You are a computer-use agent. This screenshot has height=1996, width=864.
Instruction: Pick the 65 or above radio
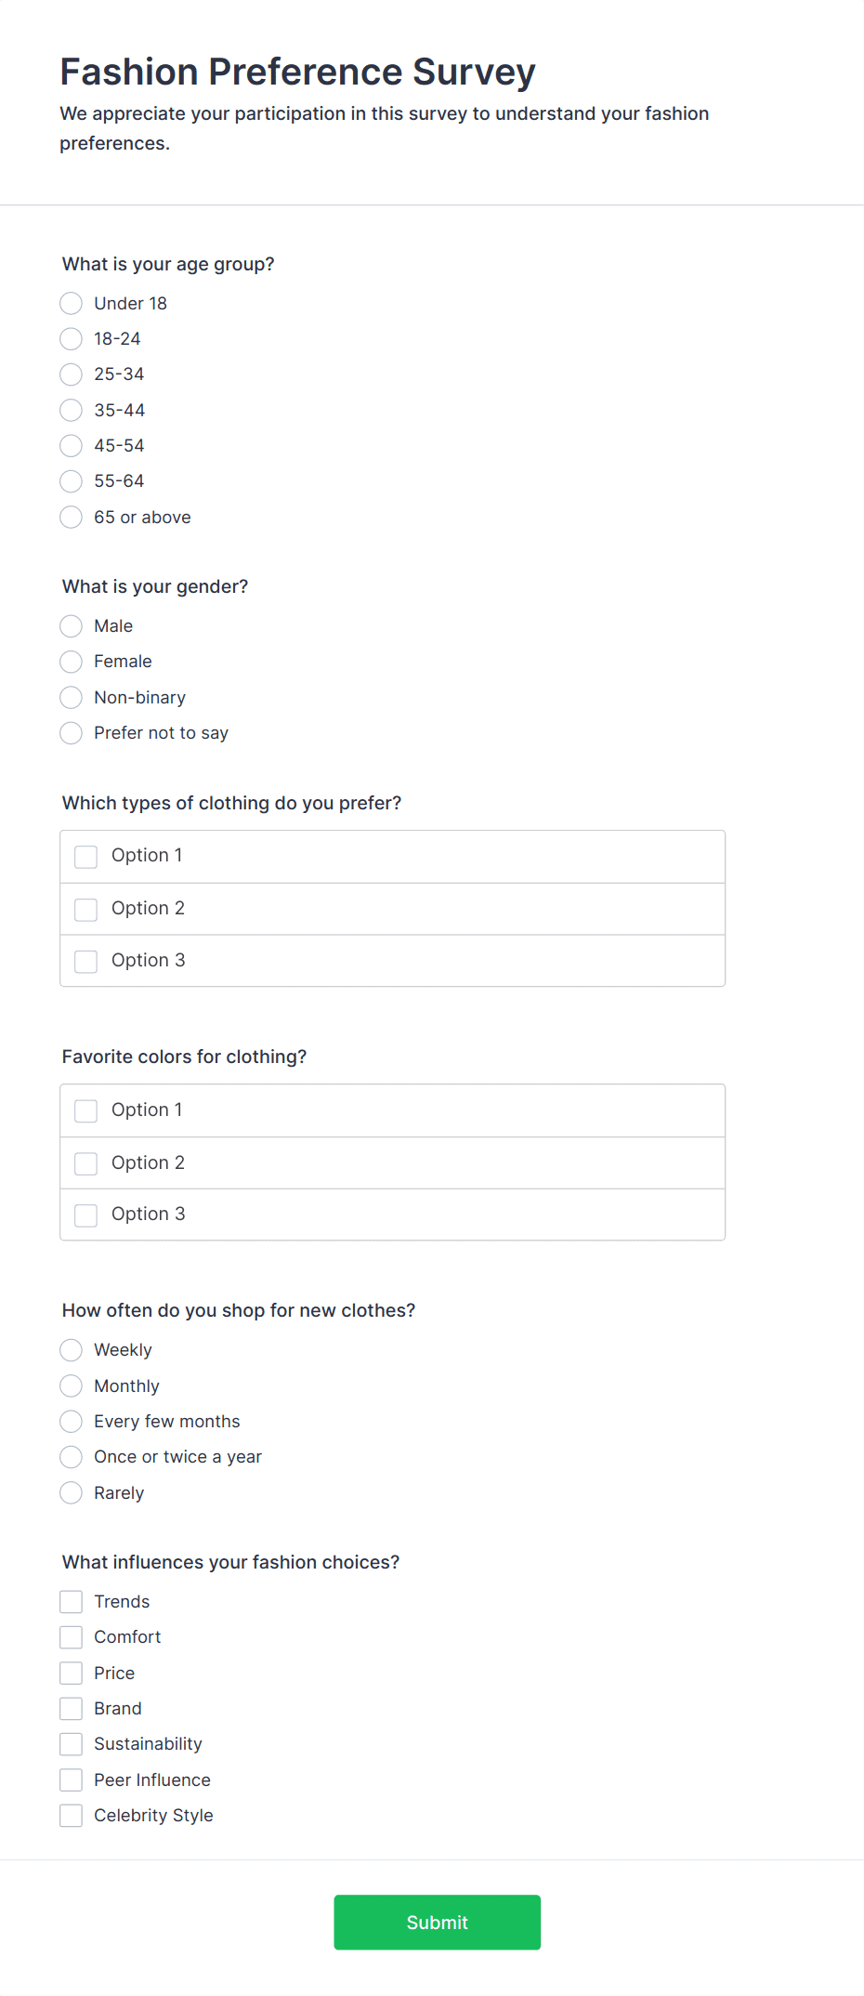click(72, 518)
